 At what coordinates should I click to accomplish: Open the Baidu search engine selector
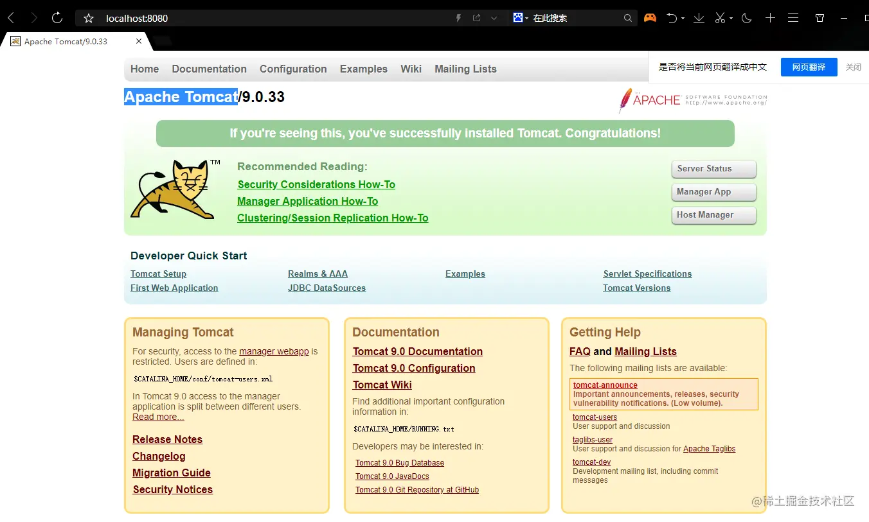point(521,18)
